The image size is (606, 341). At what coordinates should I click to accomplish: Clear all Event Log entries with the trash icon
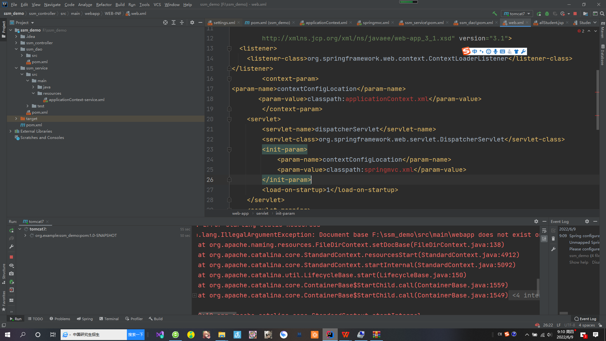tap(553, 239)
